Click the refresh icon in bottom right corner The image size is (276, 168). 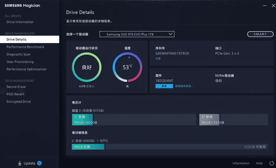(x=271, y=163)
